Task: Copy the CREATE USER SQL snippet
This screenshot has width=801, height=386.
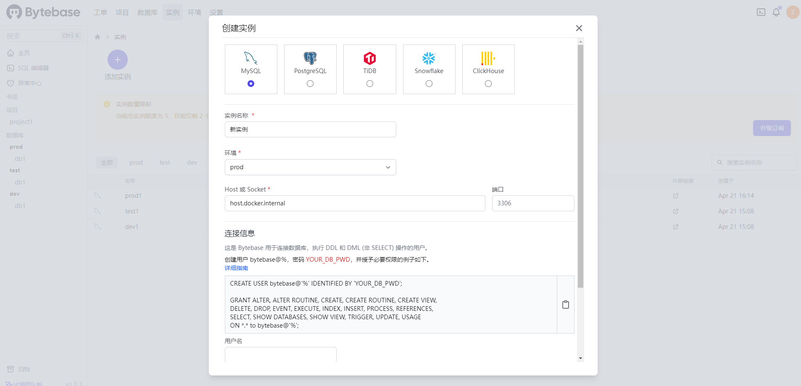Action: point(565,304)
